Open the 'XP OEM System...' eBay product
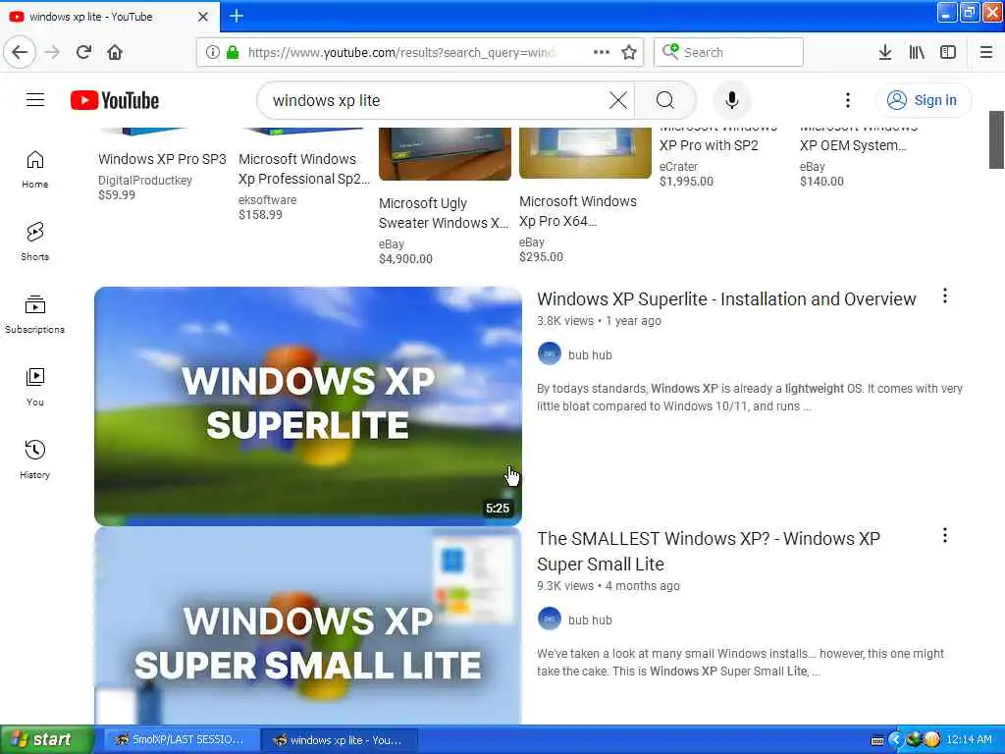 pos(853,145)
